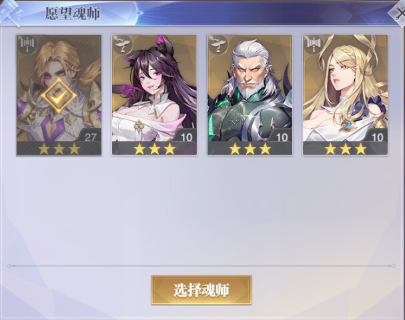The height and width of the screenshot is (320, 405).
Task: Select the white-bearded armored man card
Action: tap(250, 95)
